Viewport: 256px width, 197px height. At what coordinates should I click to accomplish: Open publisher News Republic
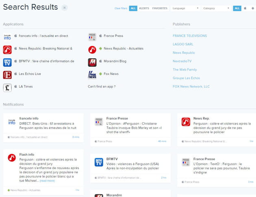click(x=184, y=53)
